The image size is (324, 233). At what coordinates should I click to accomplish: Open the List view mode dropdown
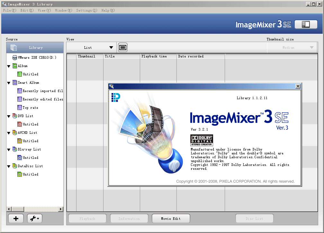(91, 47)
